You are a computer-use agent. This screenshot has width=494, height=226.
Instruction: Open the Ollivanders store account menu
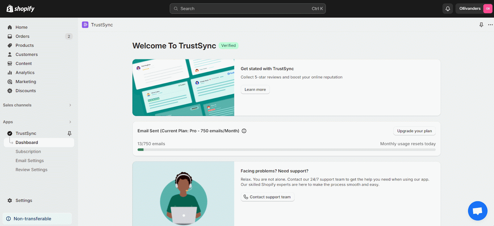474,9
